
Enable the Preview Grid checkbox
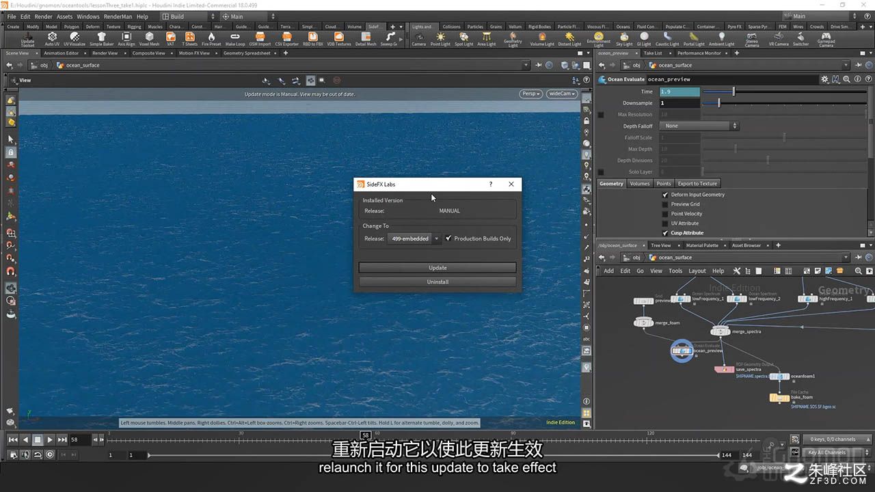(665, 204)
